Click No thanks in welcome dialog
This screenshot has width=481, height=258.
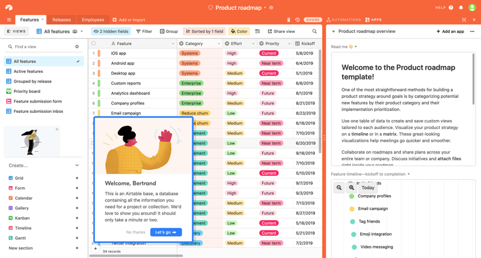(136, 232)
